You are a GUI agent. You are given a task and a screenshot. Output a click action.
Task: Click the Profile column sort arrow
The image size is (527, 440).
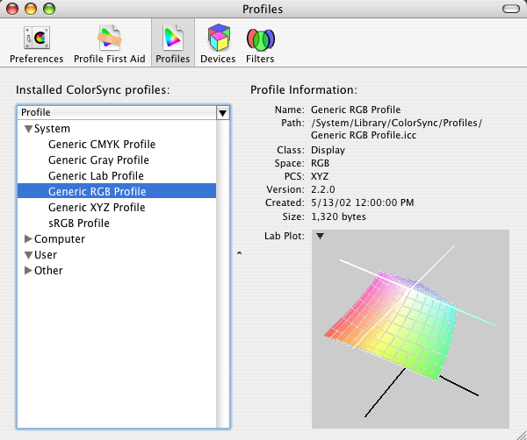[222, 113]
